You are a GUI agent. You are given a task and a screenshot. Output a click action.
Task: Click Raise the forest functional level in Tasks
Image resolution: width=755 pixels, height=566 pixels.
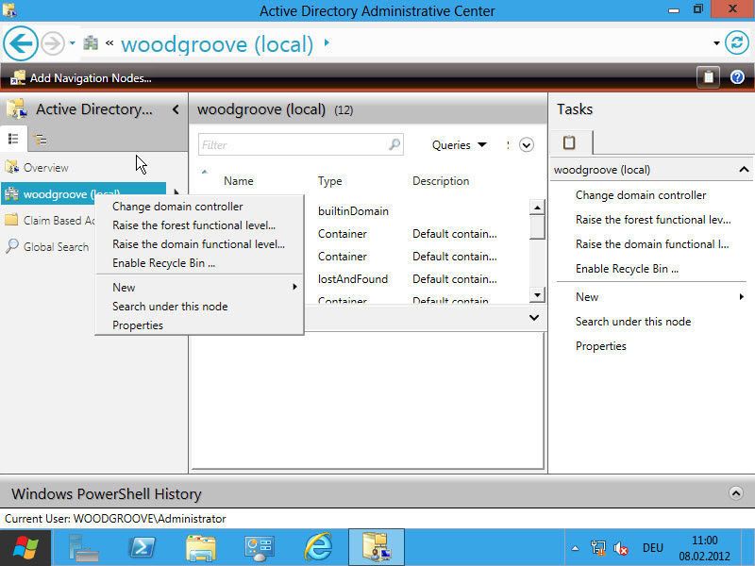tap(653, 220)
